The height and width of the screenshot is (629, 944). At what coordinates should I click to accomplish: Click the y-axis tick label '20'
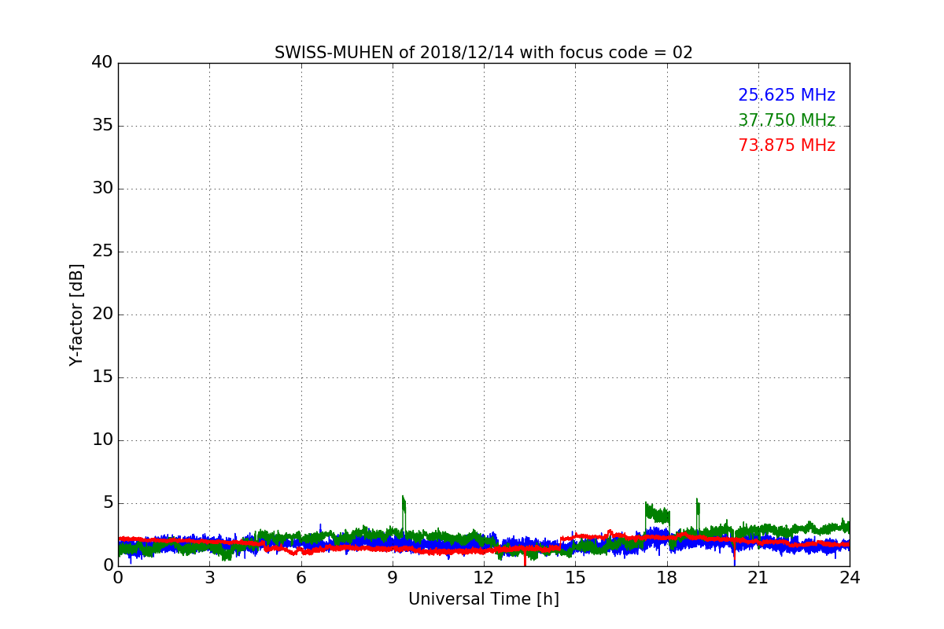(102, 314)
